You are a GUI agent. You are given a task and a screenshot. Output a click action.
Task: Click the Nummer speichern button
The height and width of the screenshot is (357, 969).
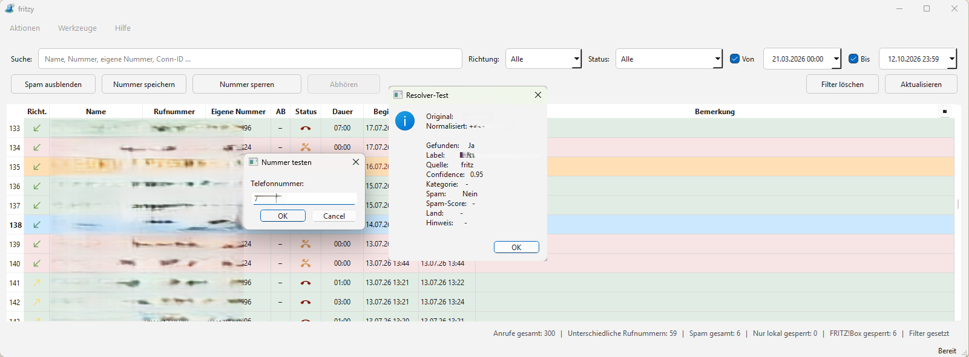144,85
